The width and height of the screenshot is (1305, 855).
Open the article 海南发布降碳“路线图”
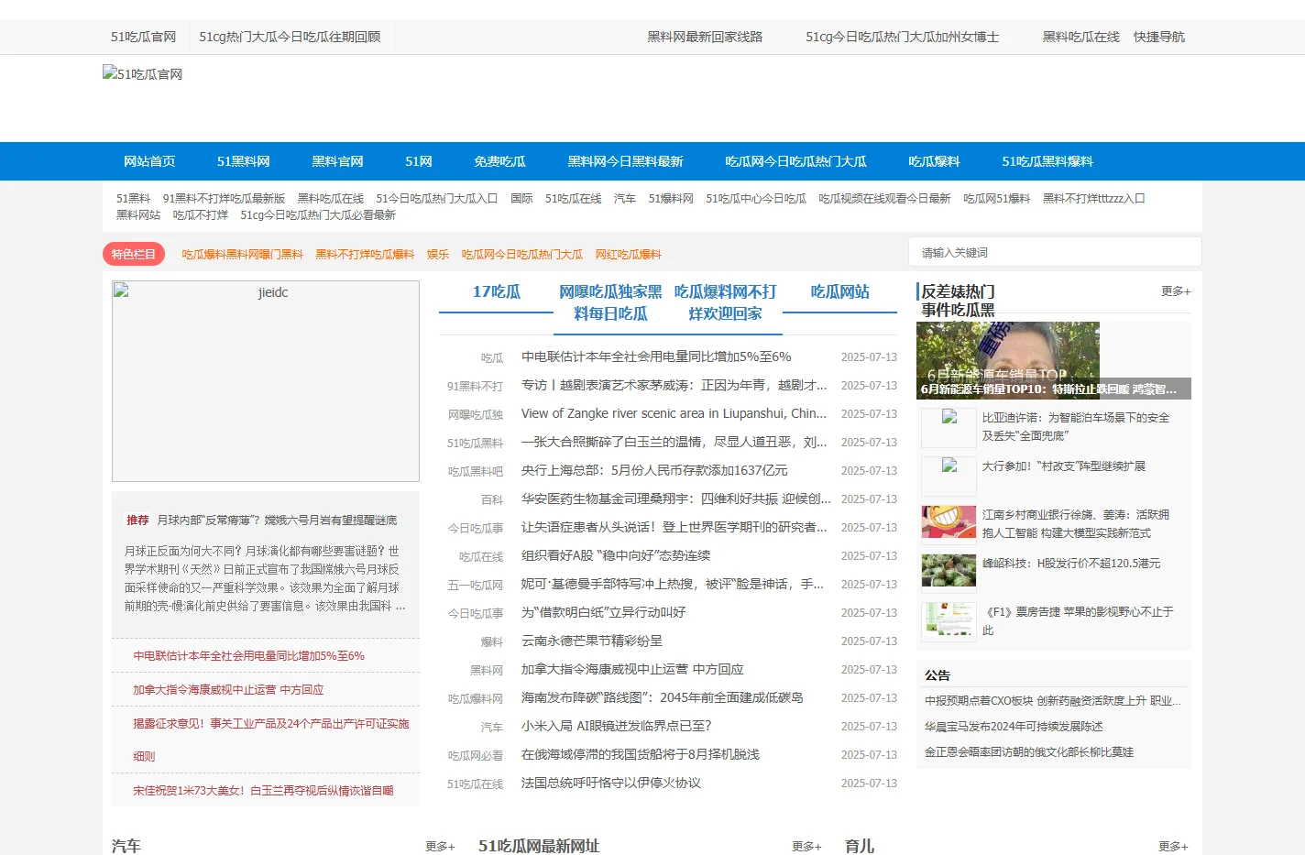(663, 698)
